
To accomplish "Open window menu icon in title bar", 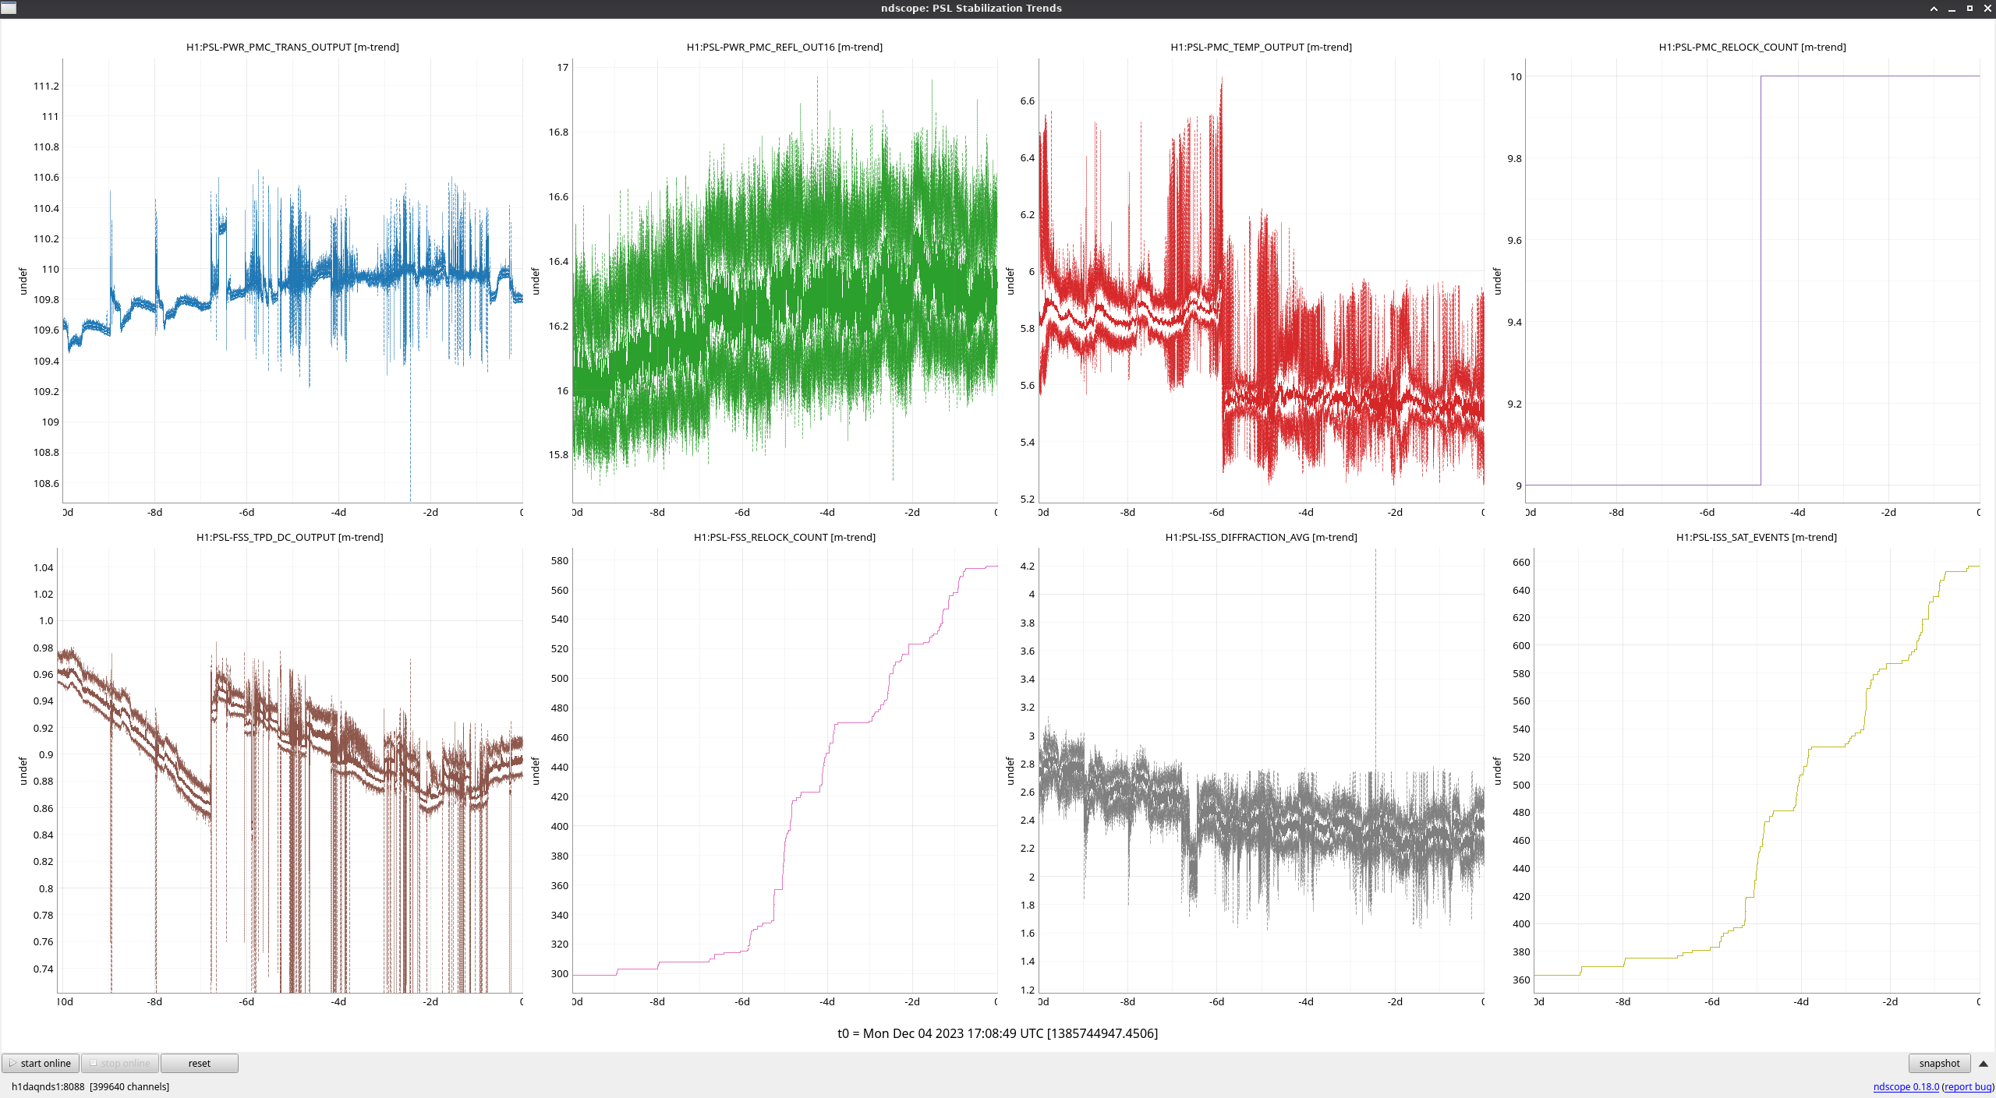I will coord(9,8).
